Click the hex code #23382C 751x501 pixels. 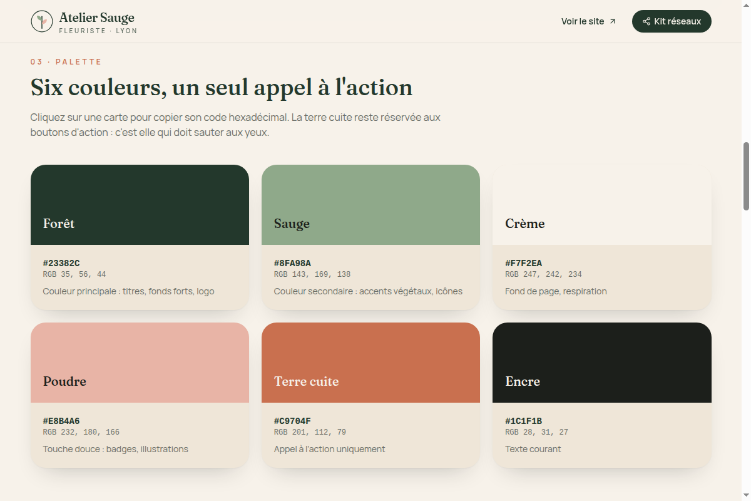click(x=61, y=264)
